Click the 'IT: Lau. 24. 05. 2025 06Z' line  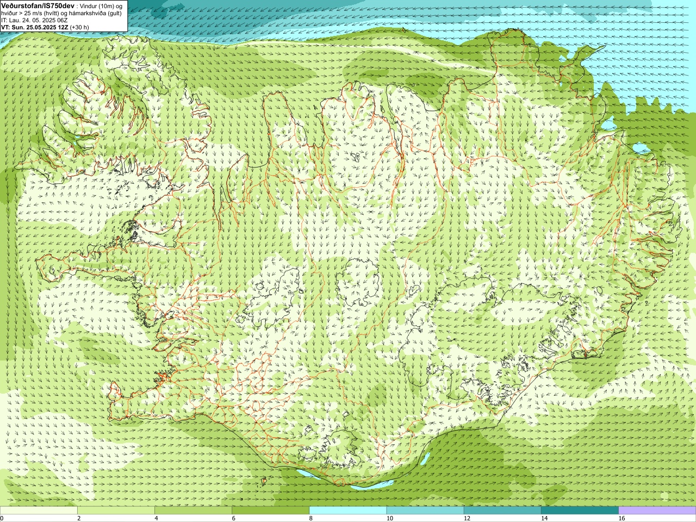click(34, 20)
